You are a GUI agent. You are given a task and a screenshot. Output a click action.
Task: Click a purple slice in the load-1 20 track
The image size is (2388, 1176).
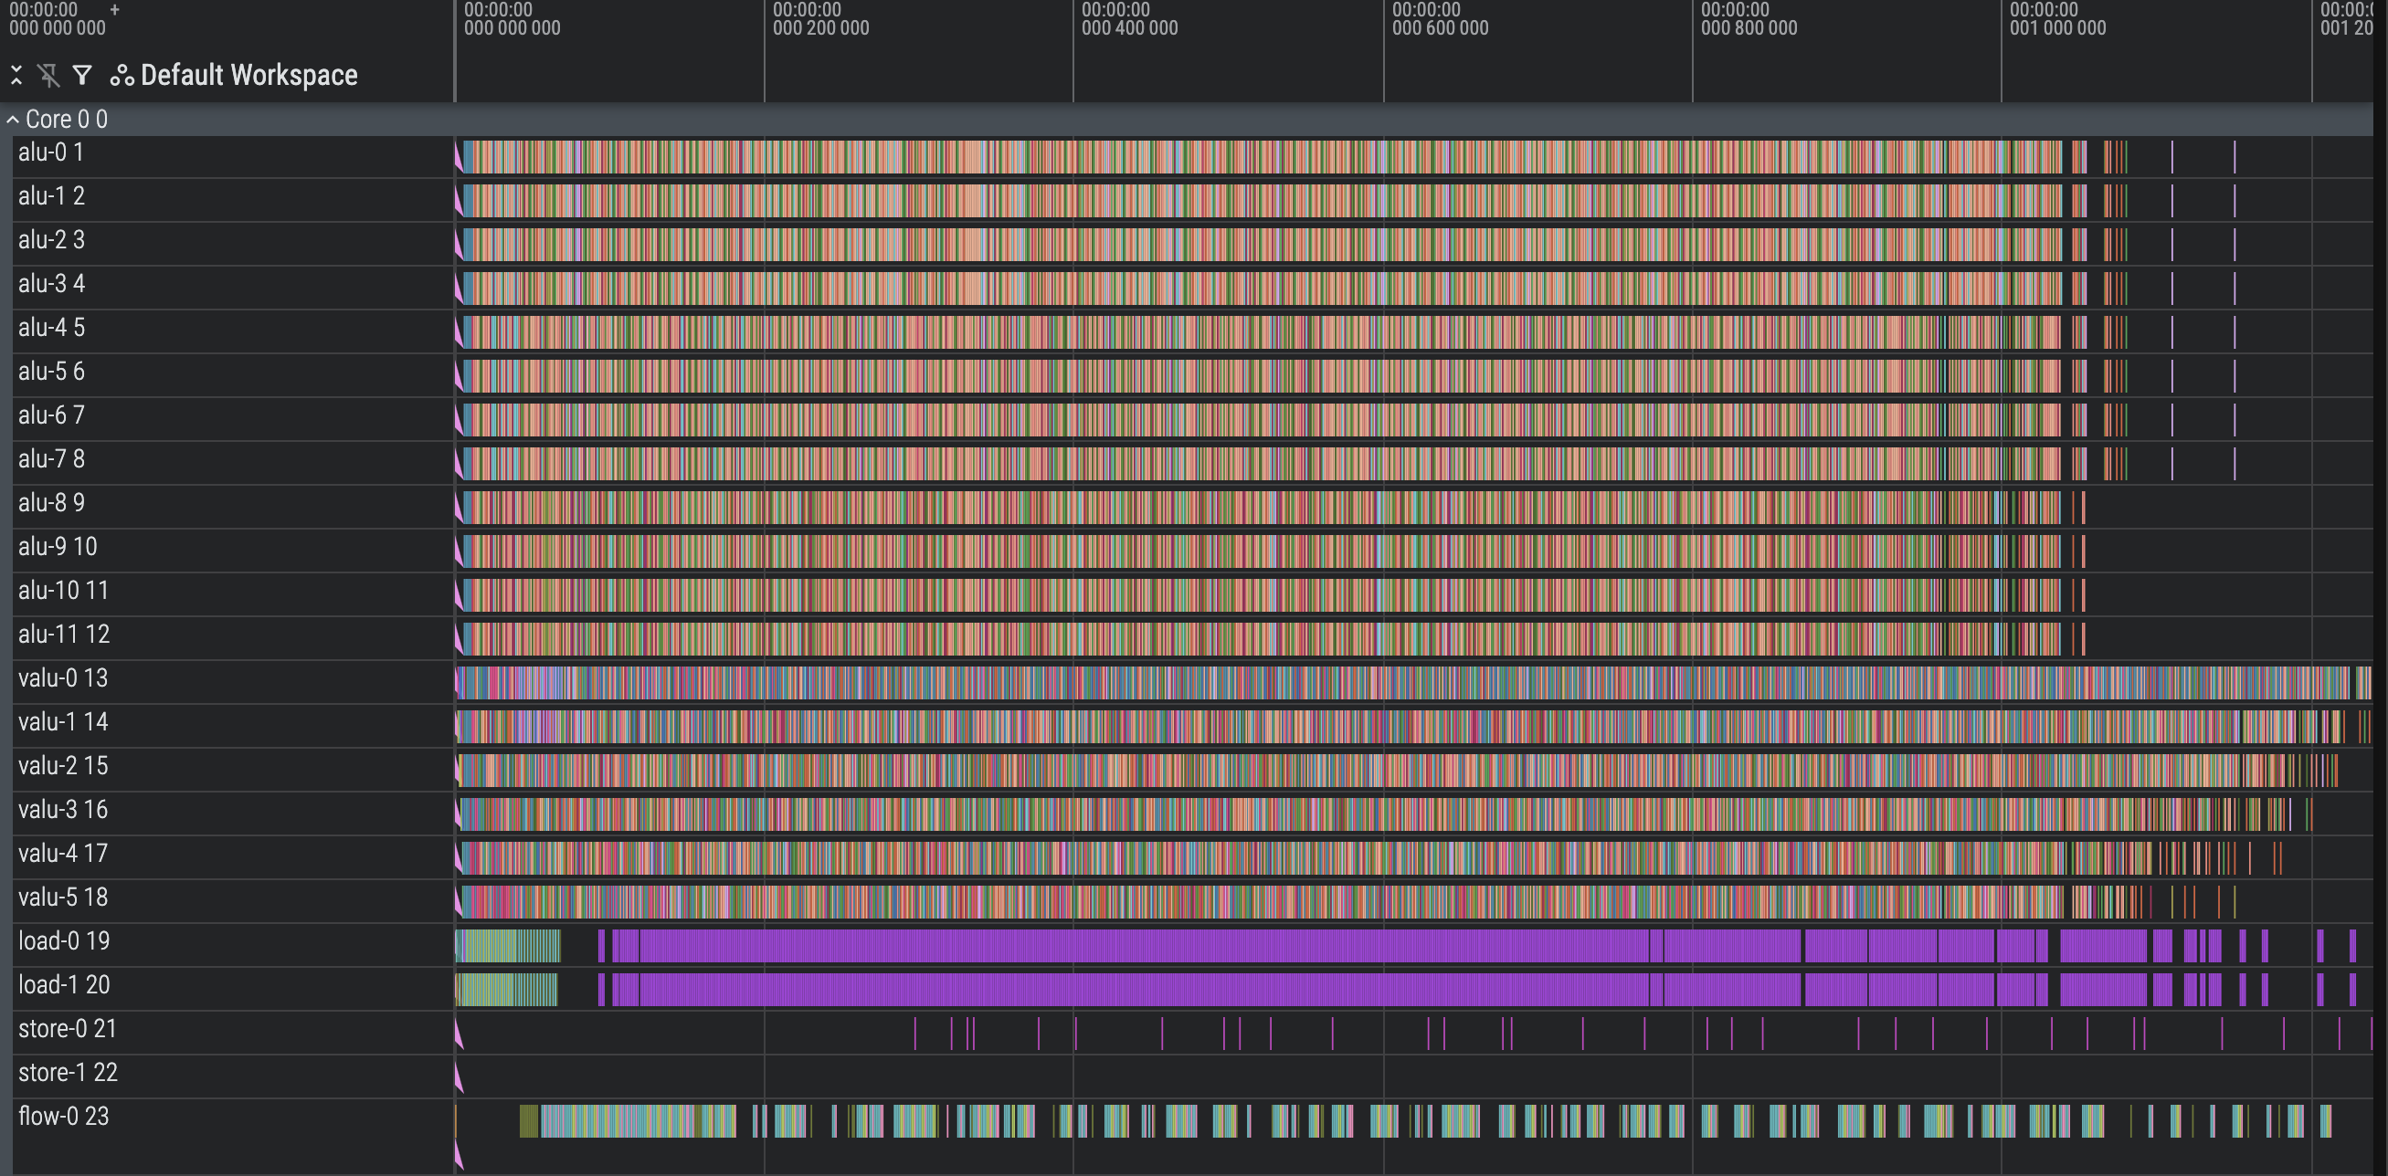1113,990
